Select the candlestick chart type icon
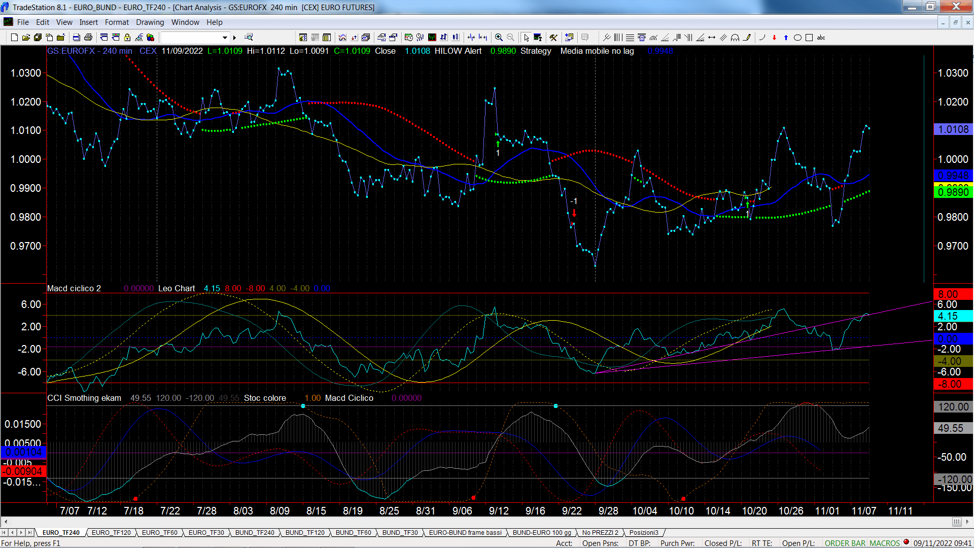The image size is (974, 548). 456,37
